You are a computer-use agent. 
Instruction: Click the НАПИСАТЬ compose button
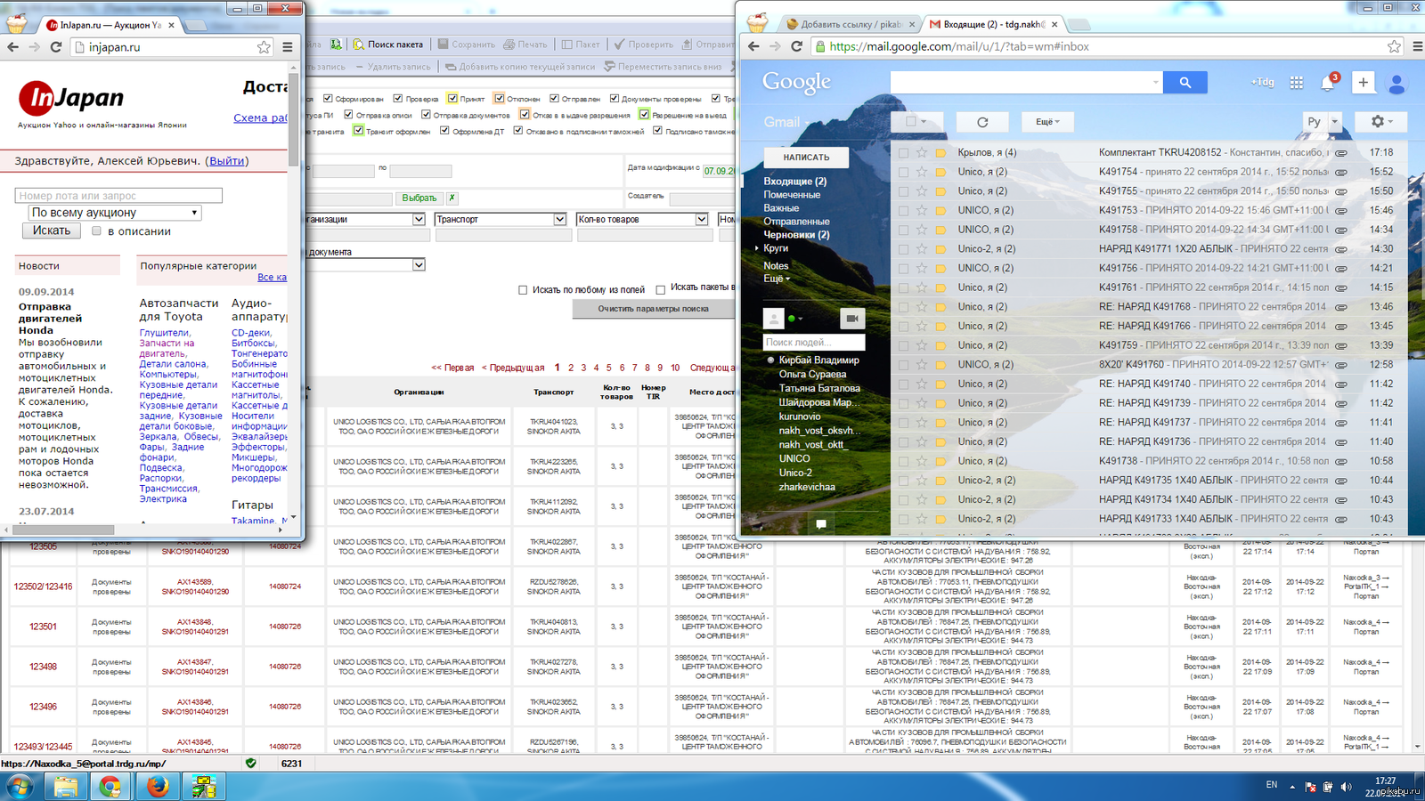[806, 158]
